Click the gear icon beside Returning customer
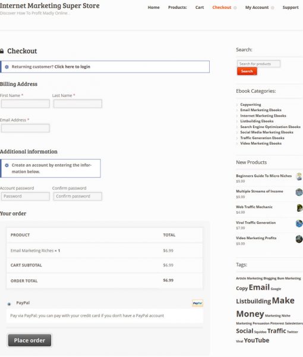 point(7,67)
